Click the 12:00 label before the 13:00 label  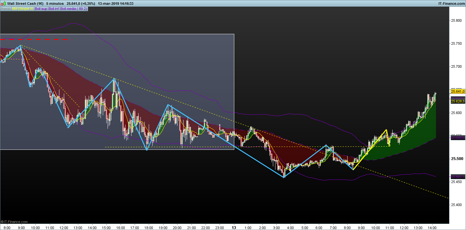tap(64, 228)
